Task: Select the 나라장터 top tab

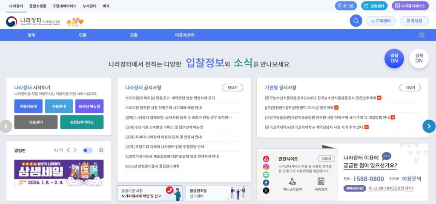Action: (x=16, y=6)
